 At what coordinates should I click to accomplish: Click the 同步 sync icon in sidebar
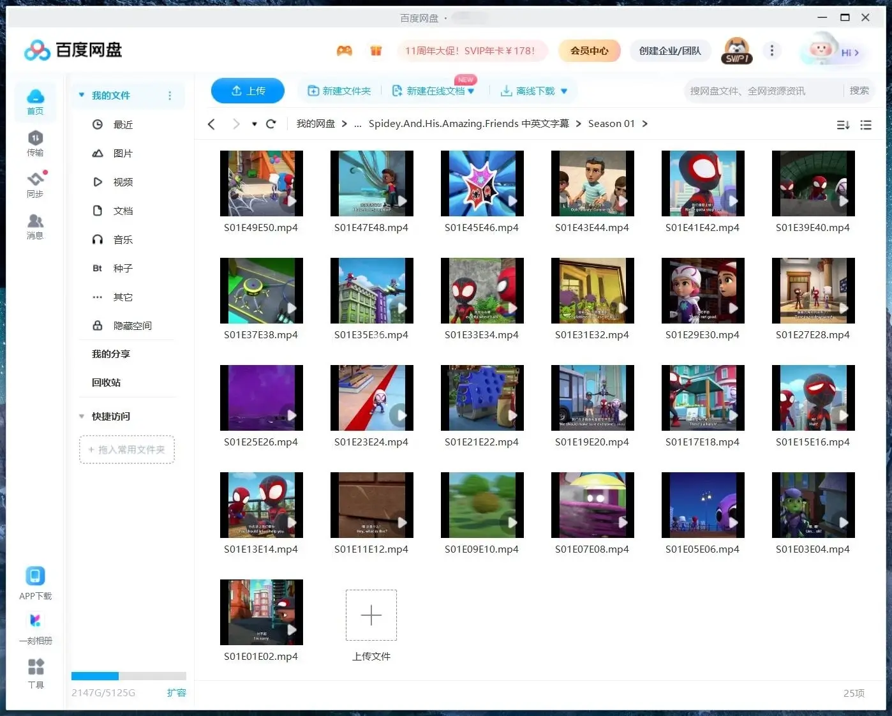(x=35, y=184)
